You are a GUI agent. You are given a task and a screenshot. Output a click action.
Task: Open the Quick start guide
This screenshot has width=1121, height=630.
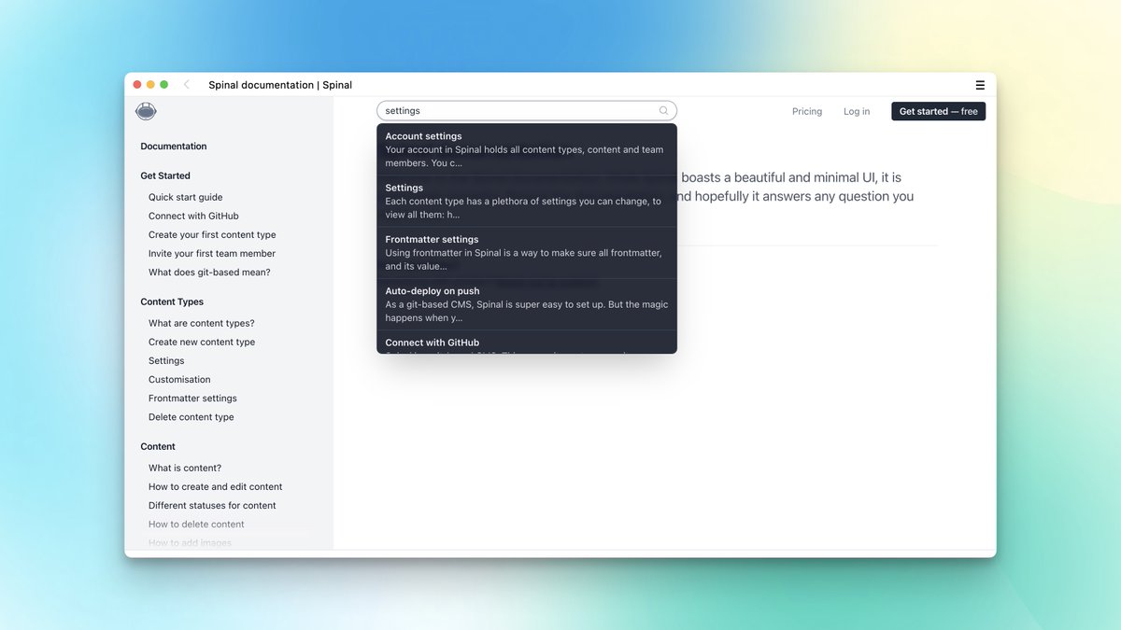tap(186, 197)
